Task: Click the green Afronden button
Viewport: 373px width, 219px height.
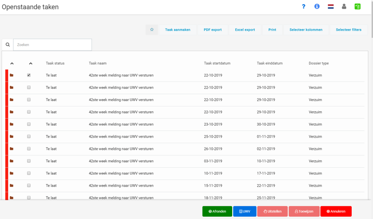Action: tap(217, 211)
